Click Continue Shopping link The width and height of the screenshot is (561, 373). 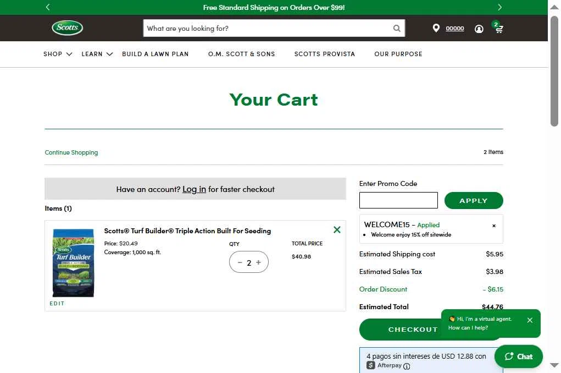[71, 152]
